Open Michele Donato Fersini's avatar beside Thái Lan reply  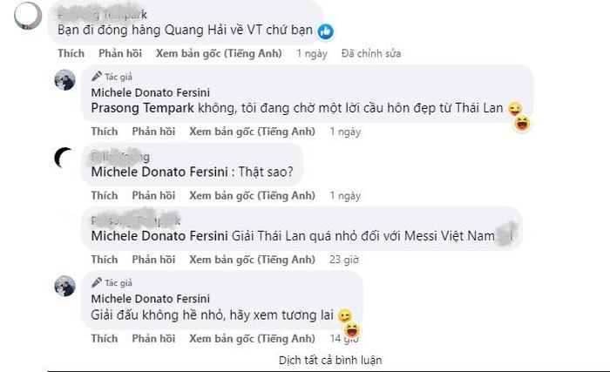64,80
